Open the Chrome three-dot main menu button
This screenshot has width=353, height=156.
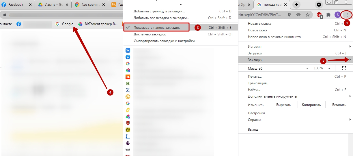347,15
